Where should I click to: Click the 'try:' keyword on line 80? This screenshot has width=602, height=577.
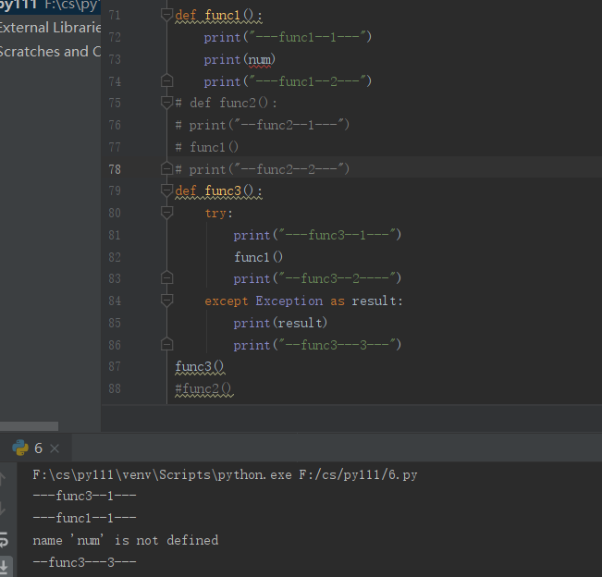pos(218,213)
